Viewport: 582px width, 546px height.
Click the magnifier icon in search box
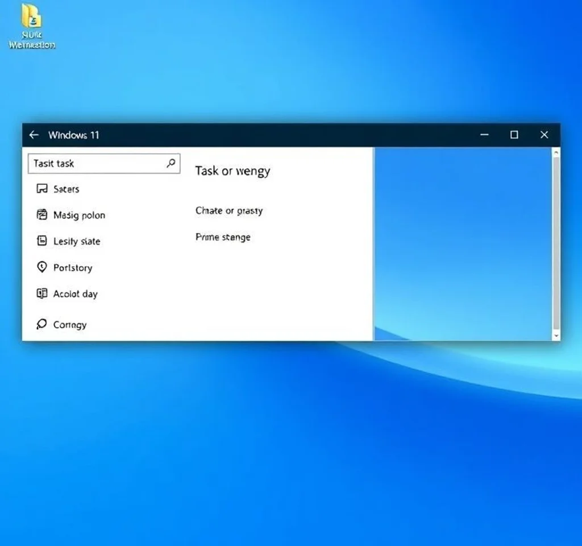point(171,163)
